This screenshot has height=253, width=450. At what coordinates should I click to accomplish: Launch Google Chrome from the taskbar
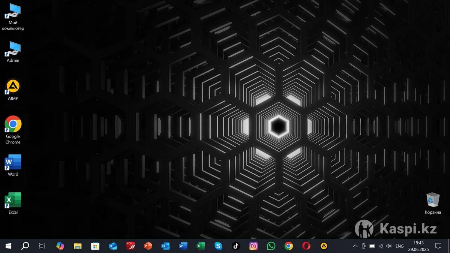pyautogui.click(x=289, y=246)
